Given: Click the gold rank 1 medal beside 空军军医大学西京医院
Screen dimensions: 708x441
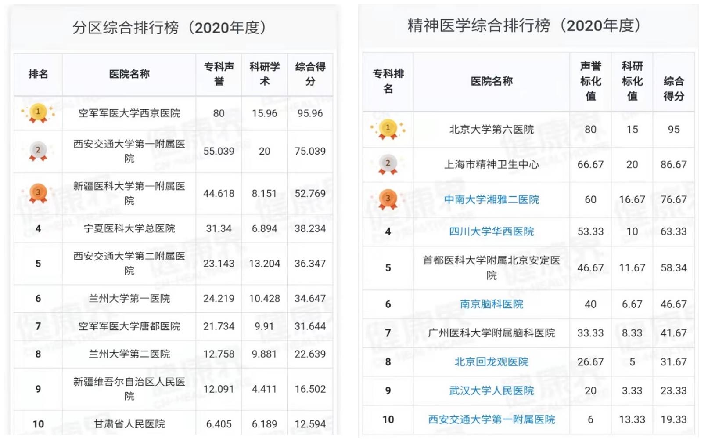Looking at the screenshot, I should pos(38,113).
